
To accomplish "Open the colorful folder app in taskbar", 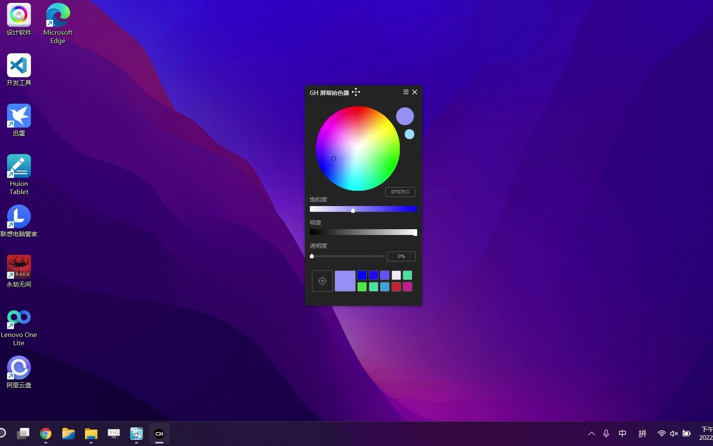I will tap(68, 434).
